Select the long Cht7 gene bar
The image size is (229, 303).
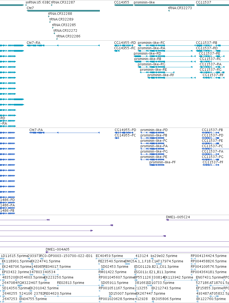pos(63,10)
